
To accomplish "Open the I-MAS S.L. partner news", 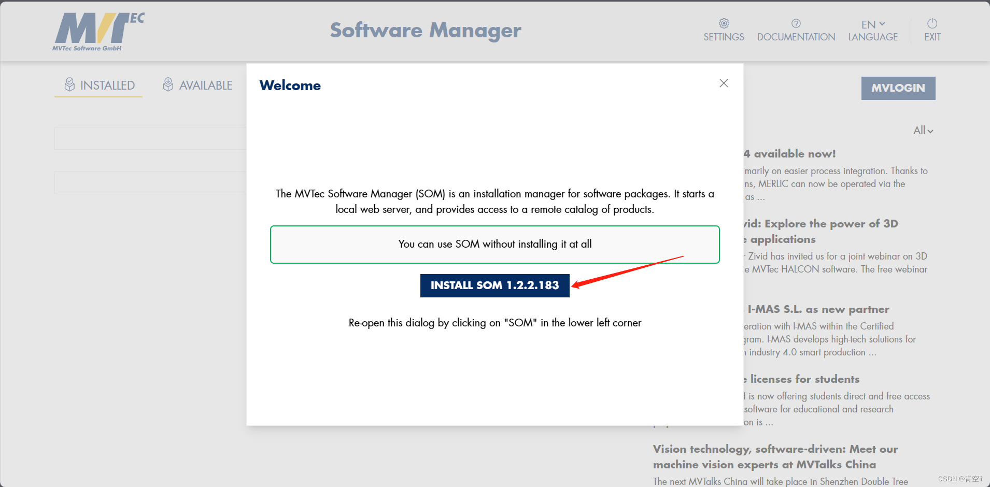I will [x=818, y=309].
